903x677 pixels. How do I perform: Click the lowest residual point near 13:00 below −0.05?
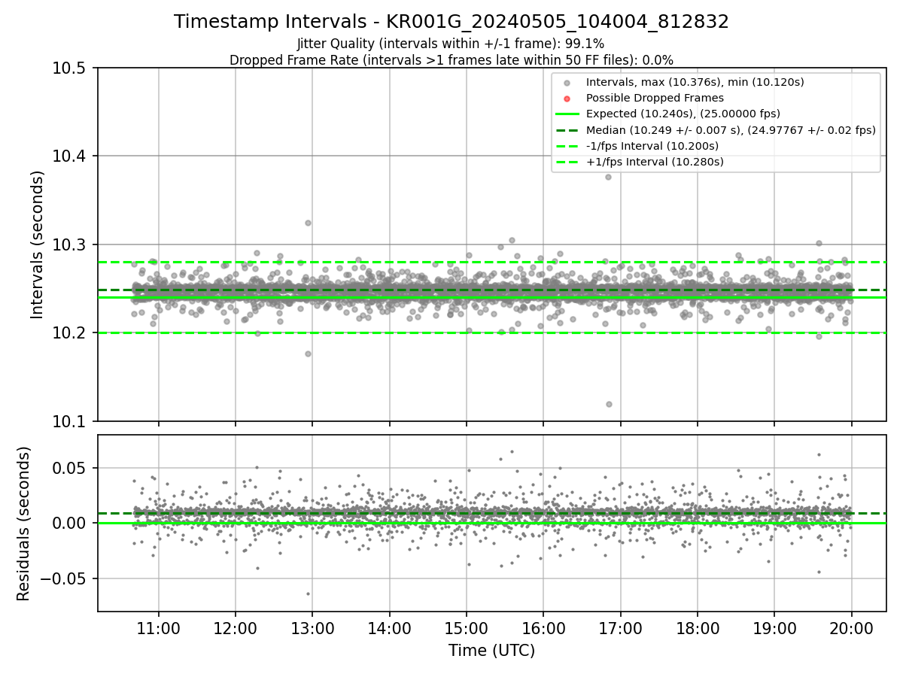(308, 594)
